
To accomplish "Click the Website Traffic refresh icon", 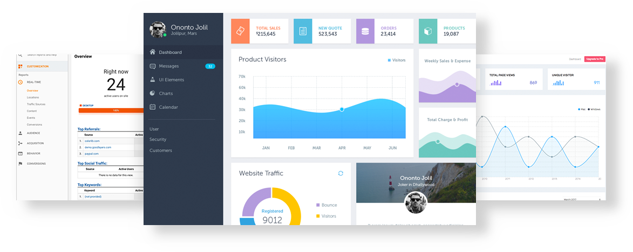I will click(341, 173).
